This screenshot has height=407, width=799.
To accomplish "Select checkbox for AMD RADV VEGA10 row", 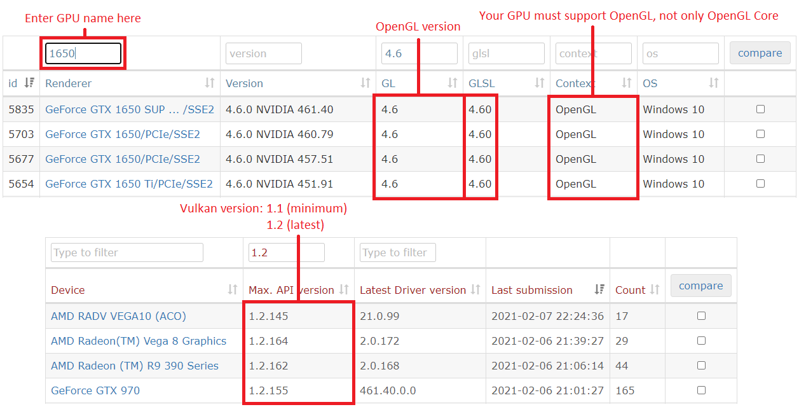I will 701,316.
